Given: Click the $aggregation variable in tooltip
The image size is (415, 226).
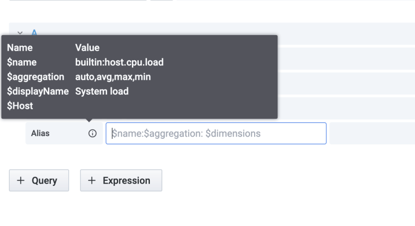Looking at the screenshot, I should [36, 77].
